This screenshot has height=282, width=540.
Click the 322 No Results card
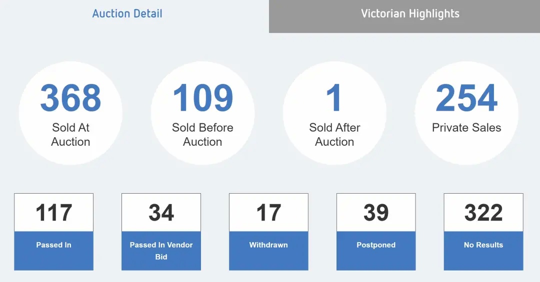click(x=483, y=232)
